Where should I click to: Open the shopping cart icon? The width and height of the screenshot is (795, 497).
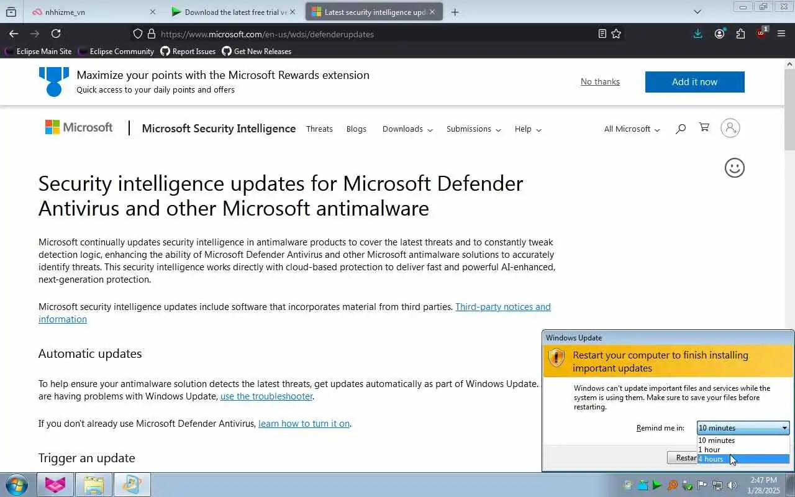tap(704, 127)
